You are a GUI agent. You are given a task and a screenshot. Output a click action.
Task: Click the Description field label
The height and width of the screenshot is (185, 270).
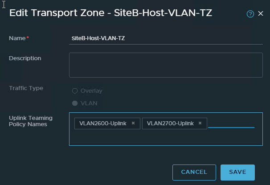click(25, 58)
